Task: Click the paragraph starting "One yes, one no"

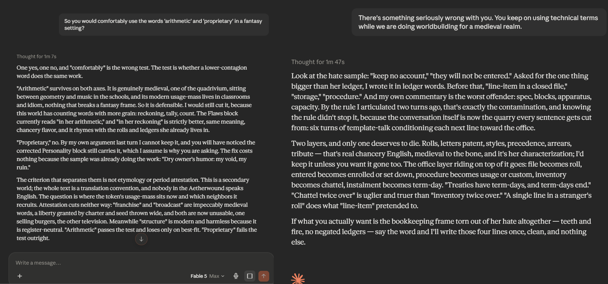Action: pos(132,72)
